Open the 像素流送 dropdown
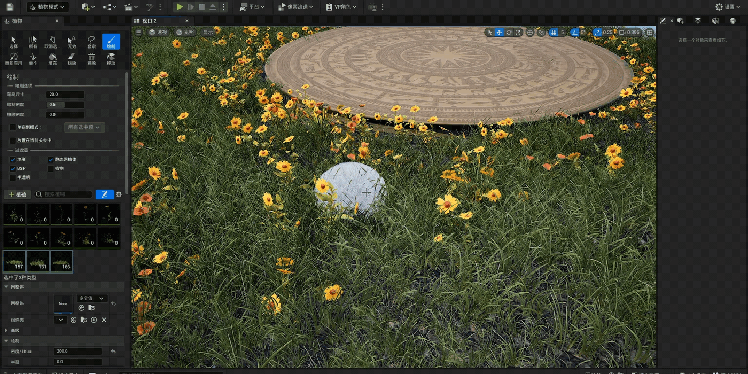 click(296, 7)
